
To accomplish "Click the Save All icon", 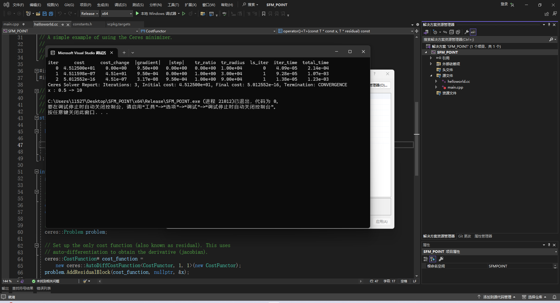I will (50, 14).
